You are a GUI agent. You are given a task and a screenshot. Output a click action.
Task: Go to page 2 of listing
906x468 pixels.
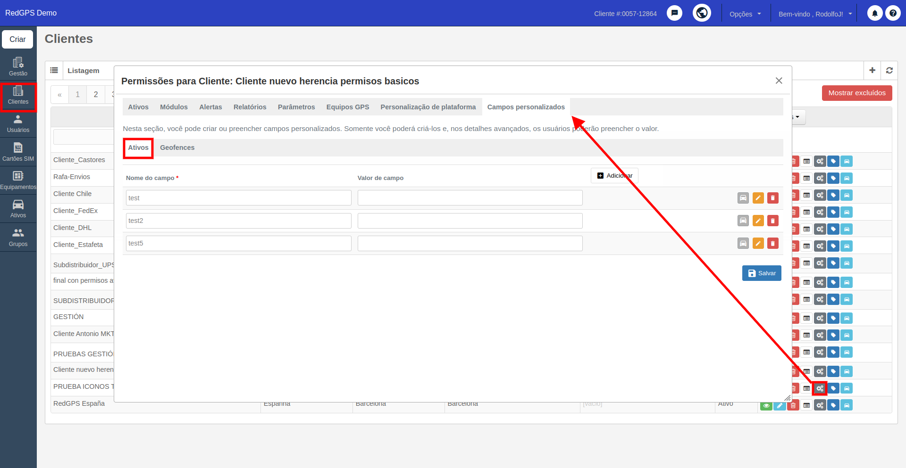tap(96, 94)
